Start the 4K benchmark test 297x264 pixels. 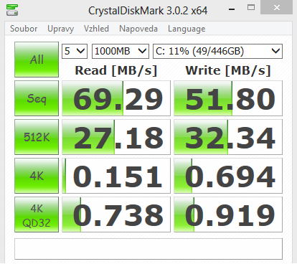(37, 176)
